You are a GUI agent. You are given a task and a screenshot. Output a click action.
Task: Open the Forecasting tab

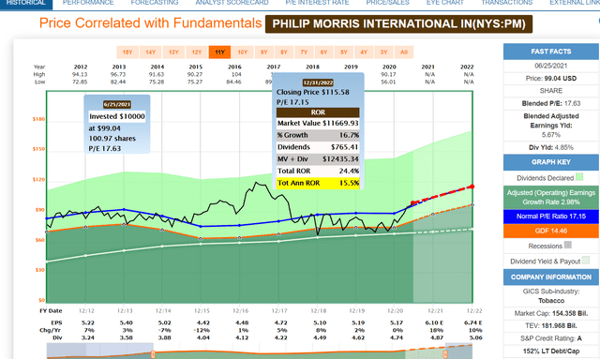[x=155, y=3]
